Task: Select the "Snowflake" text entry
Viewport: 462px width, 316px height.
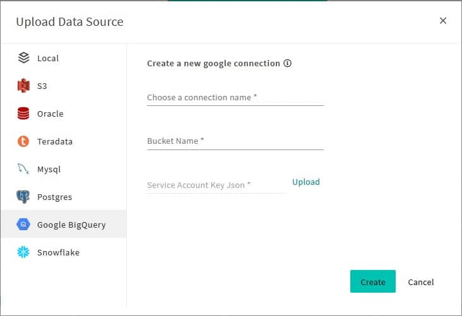Action: click(x=58, y=252)
